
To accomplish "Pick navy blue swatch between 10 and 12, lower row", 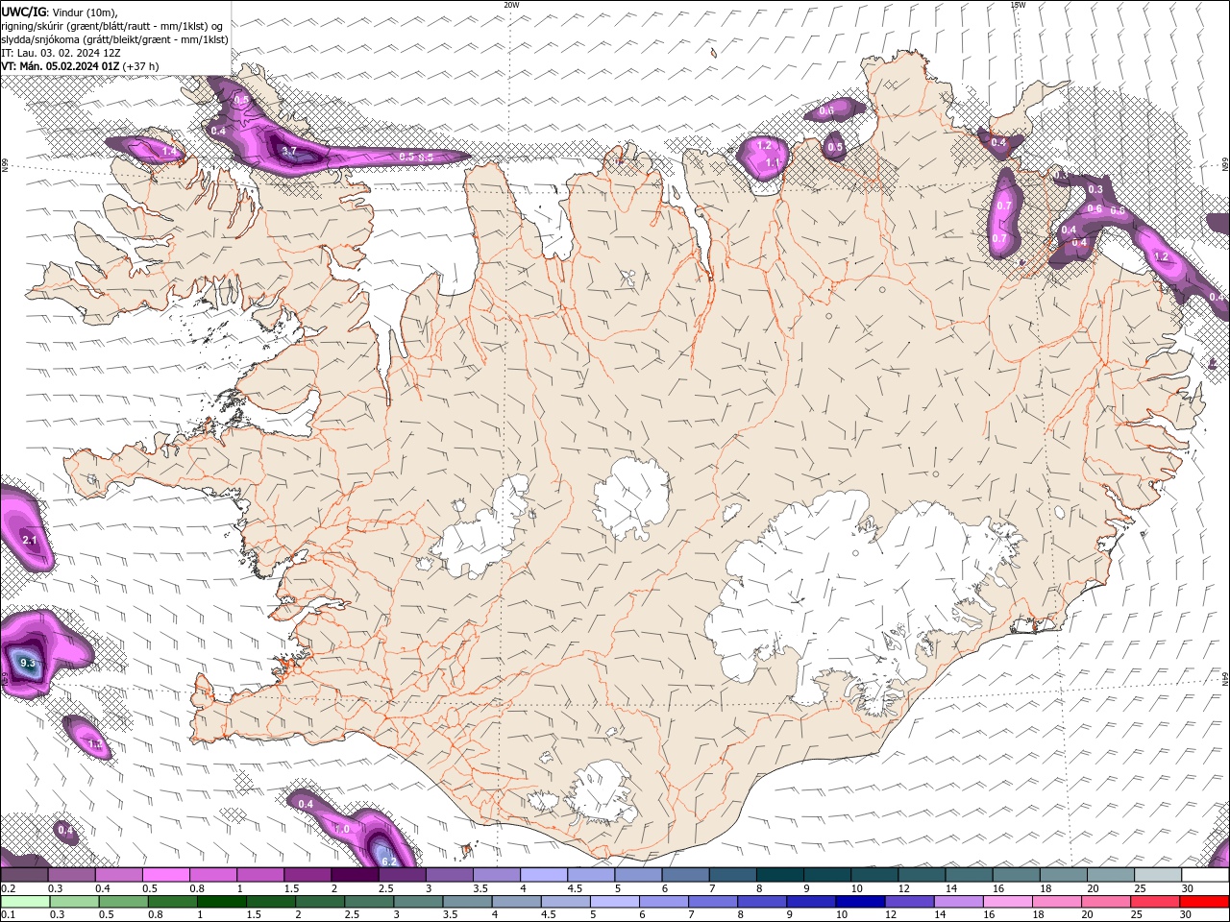I will [x=860, y=902].
